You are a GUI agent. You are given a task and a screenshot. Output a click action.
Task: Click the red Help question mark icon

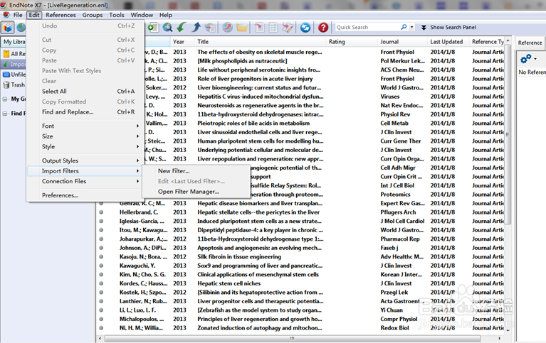pyautogui.click(x=323, y=28)
